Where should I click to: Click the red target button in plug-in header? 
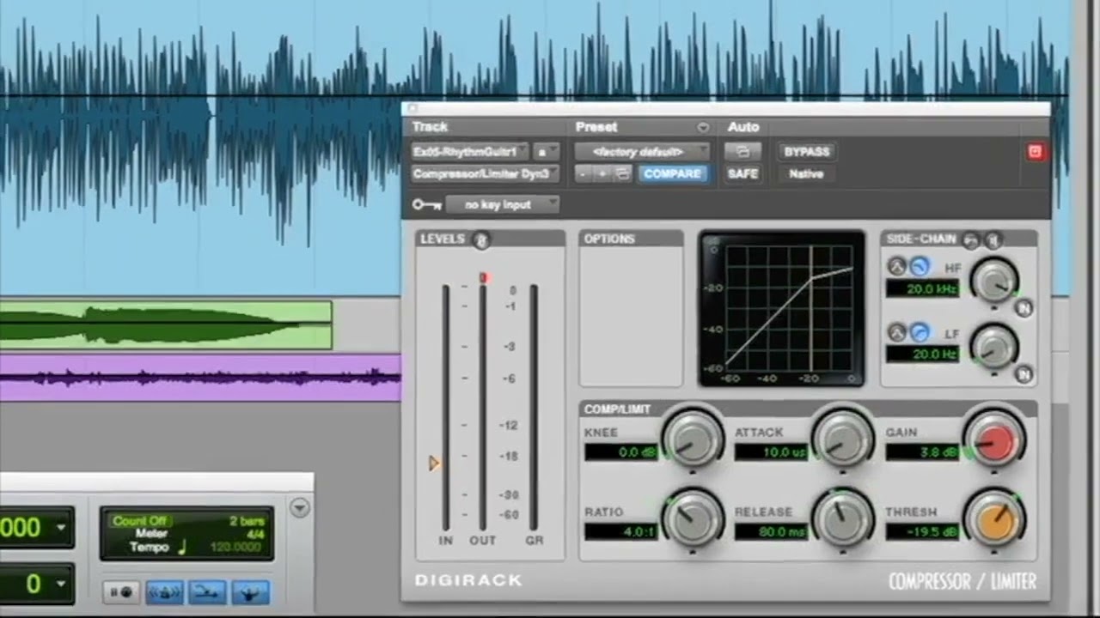[1035, 152]
